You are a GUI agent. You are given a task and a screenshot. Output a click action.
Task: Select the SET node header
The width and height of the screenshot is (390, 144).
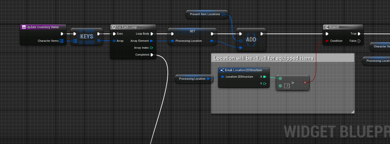[x=192, y=31]
